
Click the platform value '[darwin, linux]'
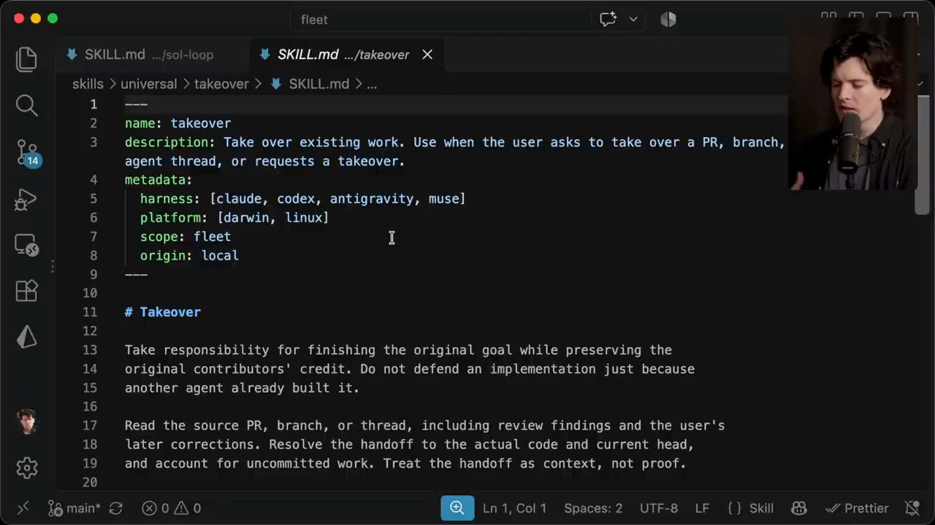[x=273, y=218]
